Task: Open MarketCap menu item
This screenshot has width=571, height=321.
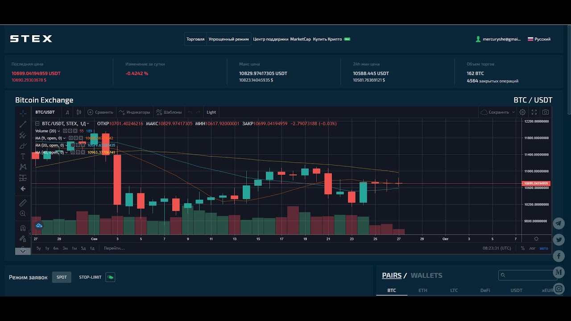Action: coord(300,39)
